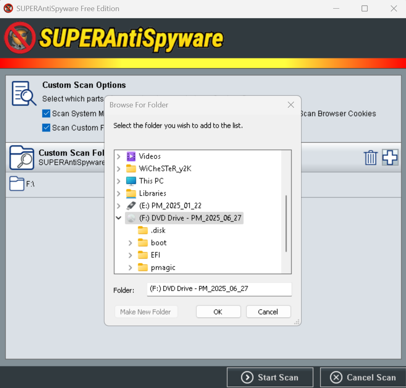Click the .disk folder icon
Screen dimensions: 406x388
click(x=143, y=230)
